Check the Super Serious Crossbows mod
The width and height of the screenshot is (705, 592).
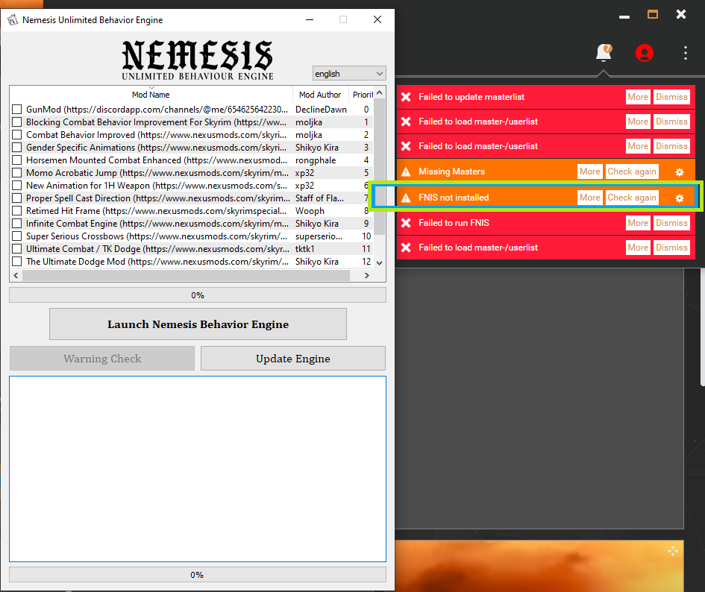17,236
